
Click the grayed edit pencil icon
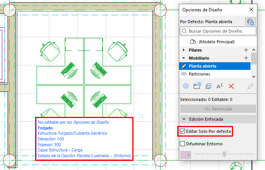click(x=250, y=86)
